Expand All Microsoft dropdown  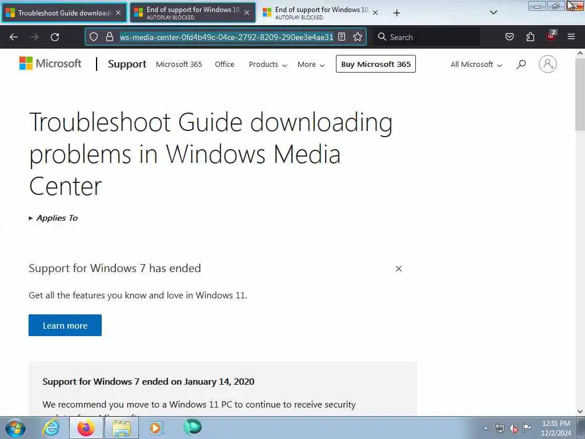pyautogui.click(x=476, y=64)
